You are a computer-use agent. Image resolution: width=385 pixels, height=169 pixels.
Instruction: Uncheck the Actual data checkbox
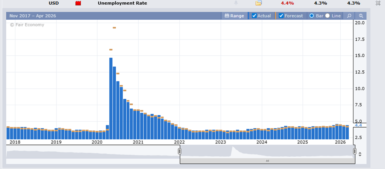pos(254,16)
